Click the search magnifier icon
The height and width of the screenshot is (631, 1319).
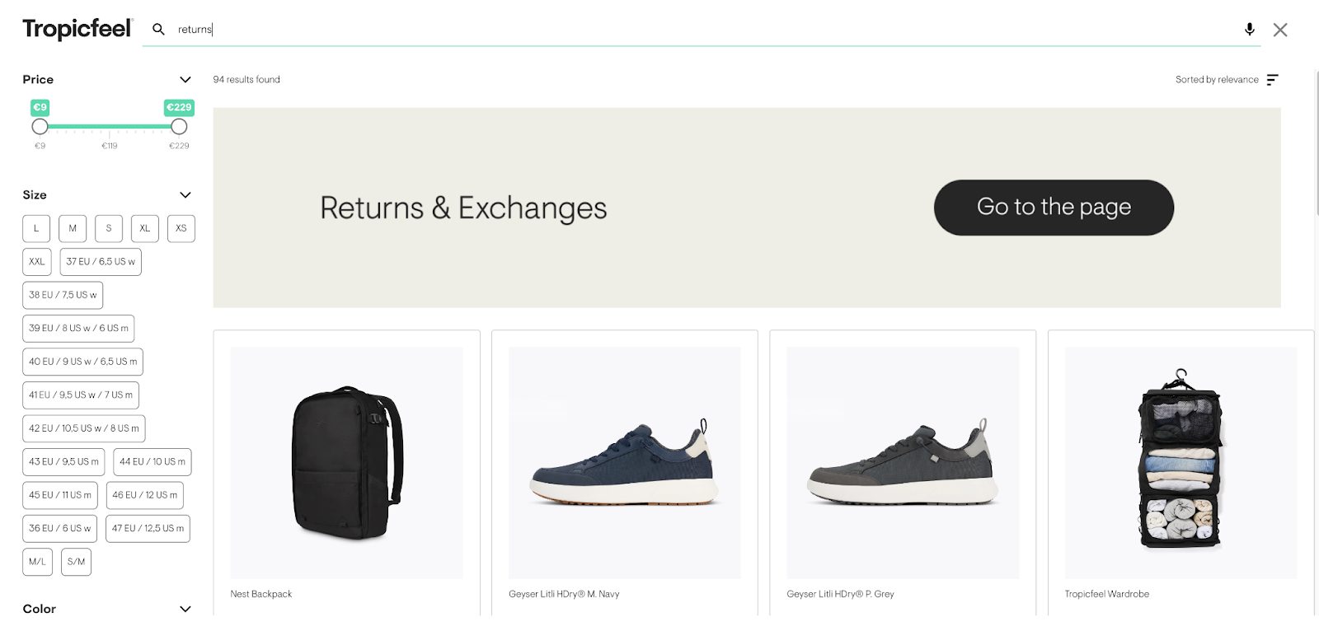pyautogui.click(x=158, y=29)
